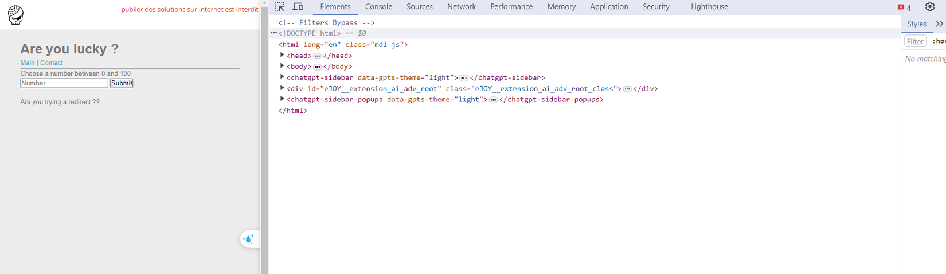Expand the head element arrow

click(282, 55)
